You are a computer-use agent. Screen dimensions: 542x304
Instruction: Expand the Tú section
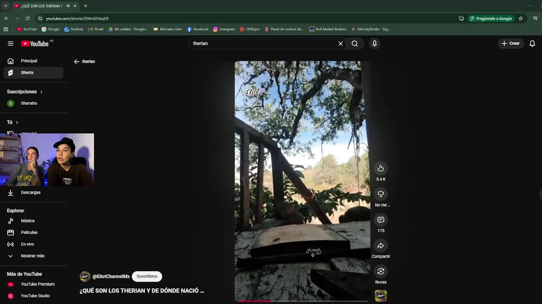click(13, 122)
